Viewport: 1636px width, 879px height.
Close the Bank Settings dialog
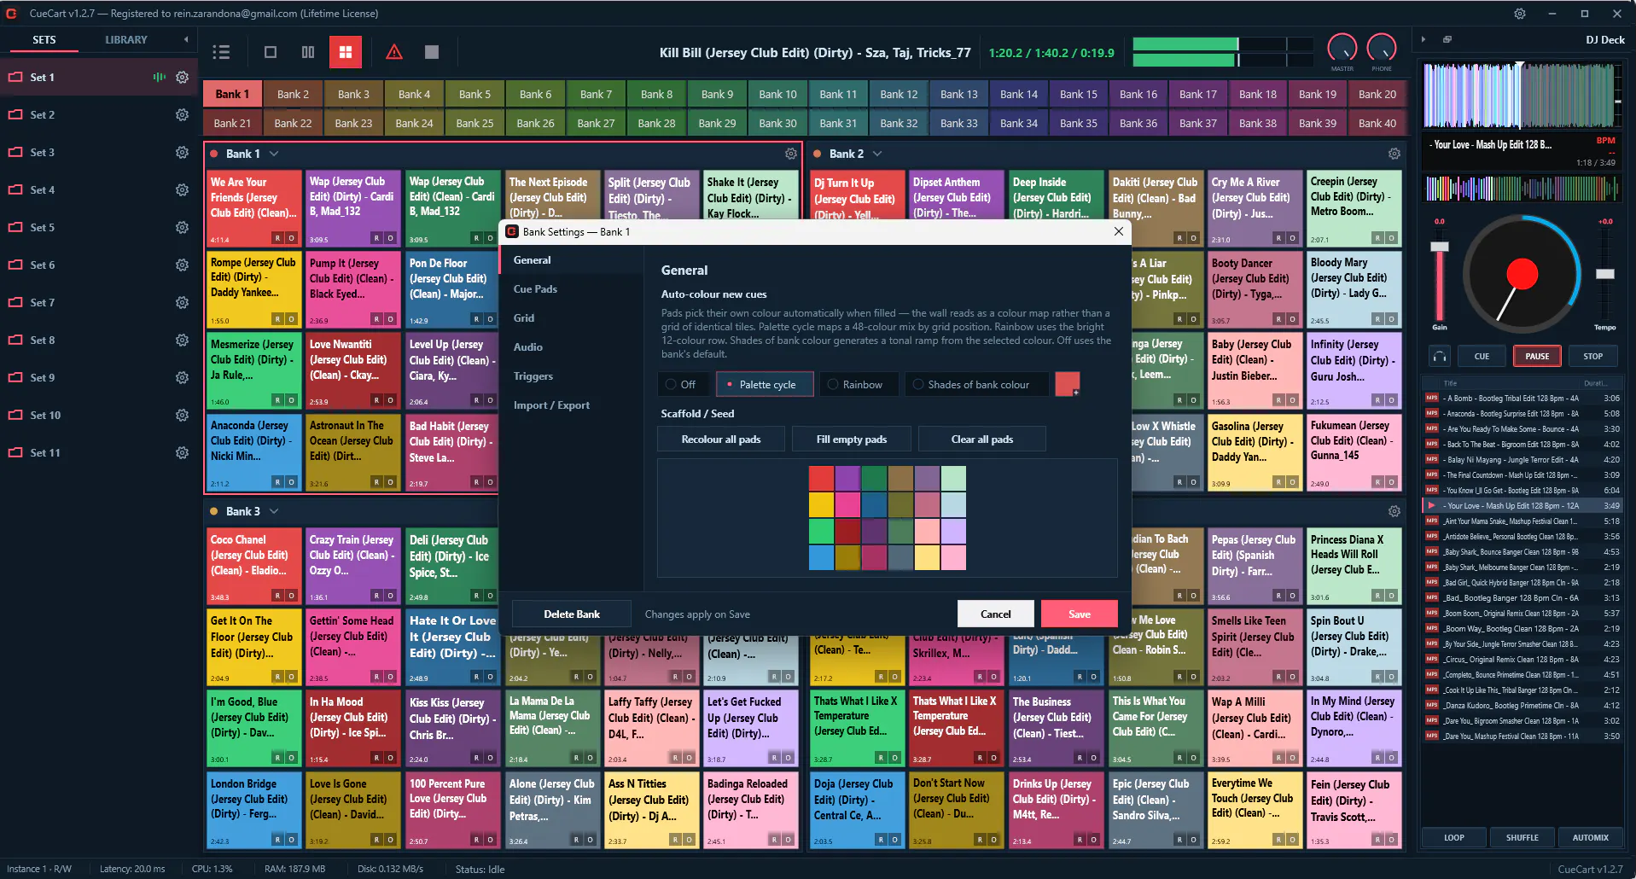point(1118,231)
